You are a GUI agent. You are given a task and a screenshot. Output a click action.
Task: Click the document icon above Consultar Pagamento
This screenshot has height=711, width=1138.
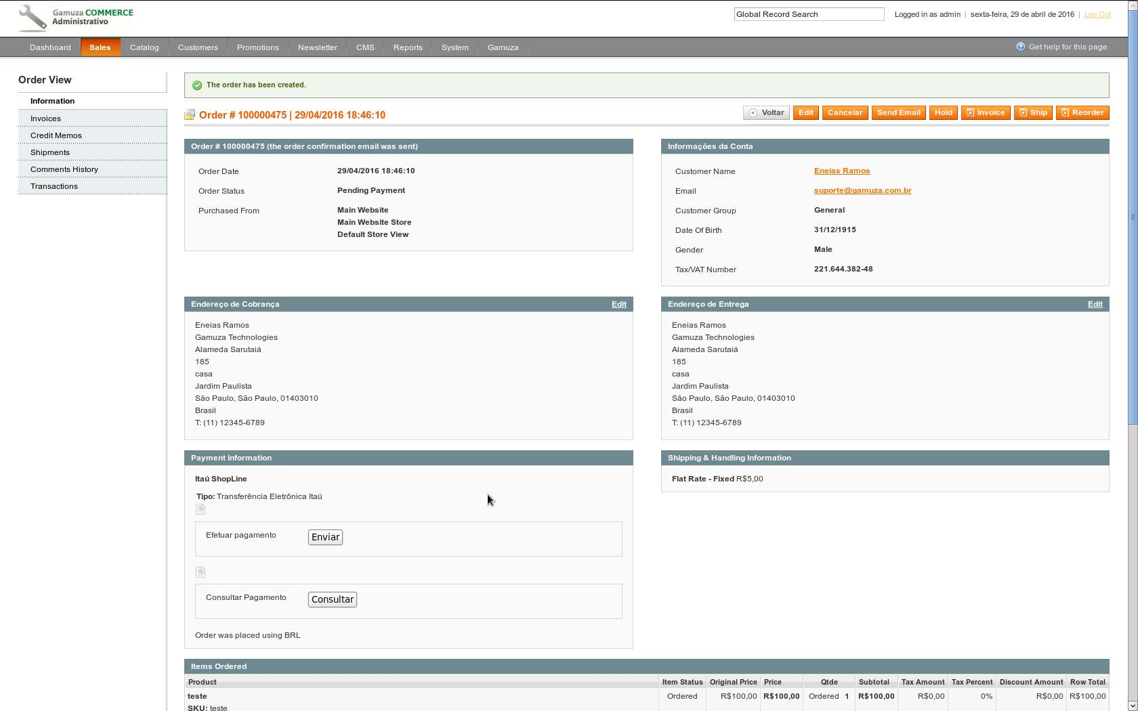click(x=201, y=572)
